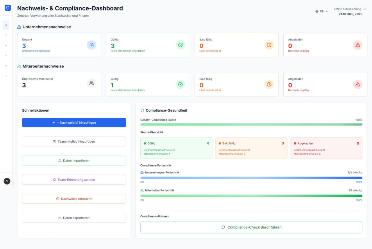Click the shield app logo in the sidebar
This screenshot has width=372, height=249.
point(7,8)
